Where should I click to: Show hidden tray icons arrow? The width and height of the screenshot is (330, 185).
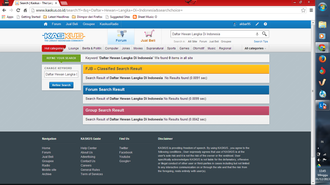point(318,148)
